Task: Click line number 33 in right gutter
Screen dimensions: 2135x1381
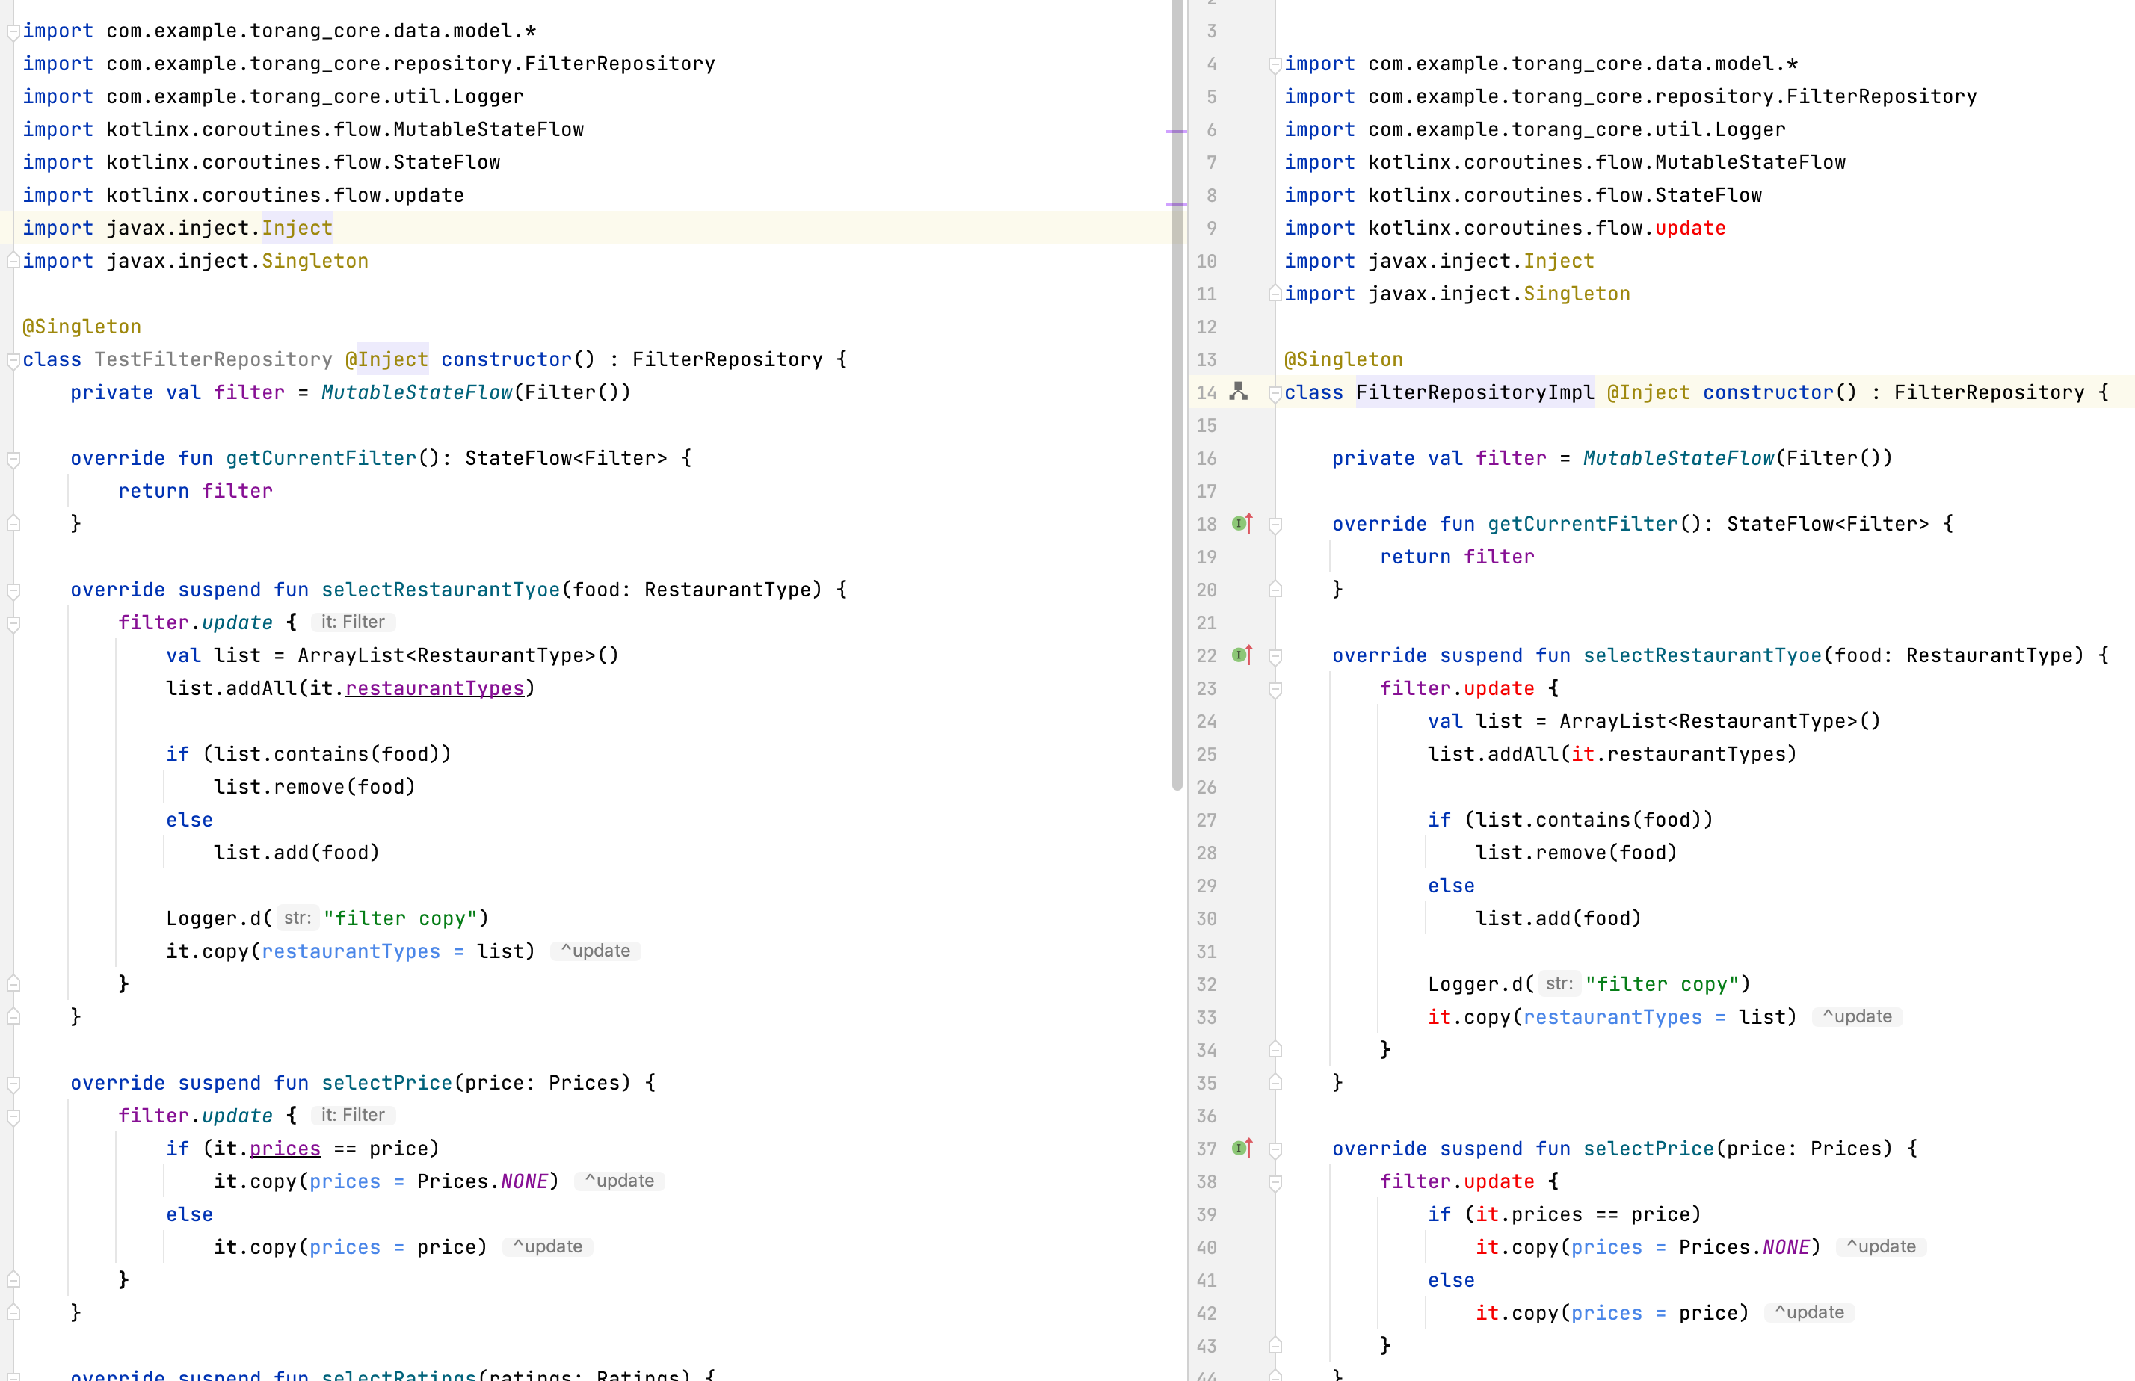Action: click(1207, 1017)
